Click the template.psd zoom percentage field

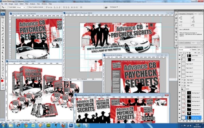[66, 79]
